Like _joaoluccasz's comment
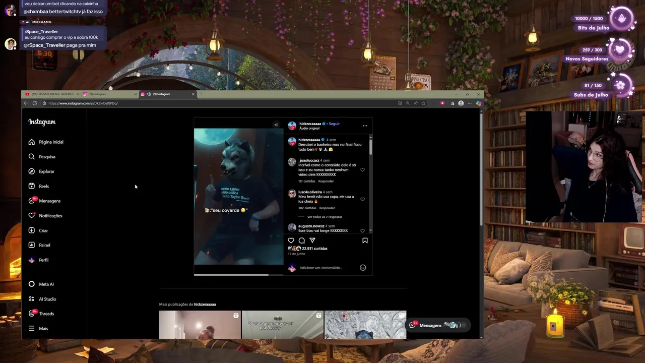This screenshot has width=645, height=363. (362, 170)
